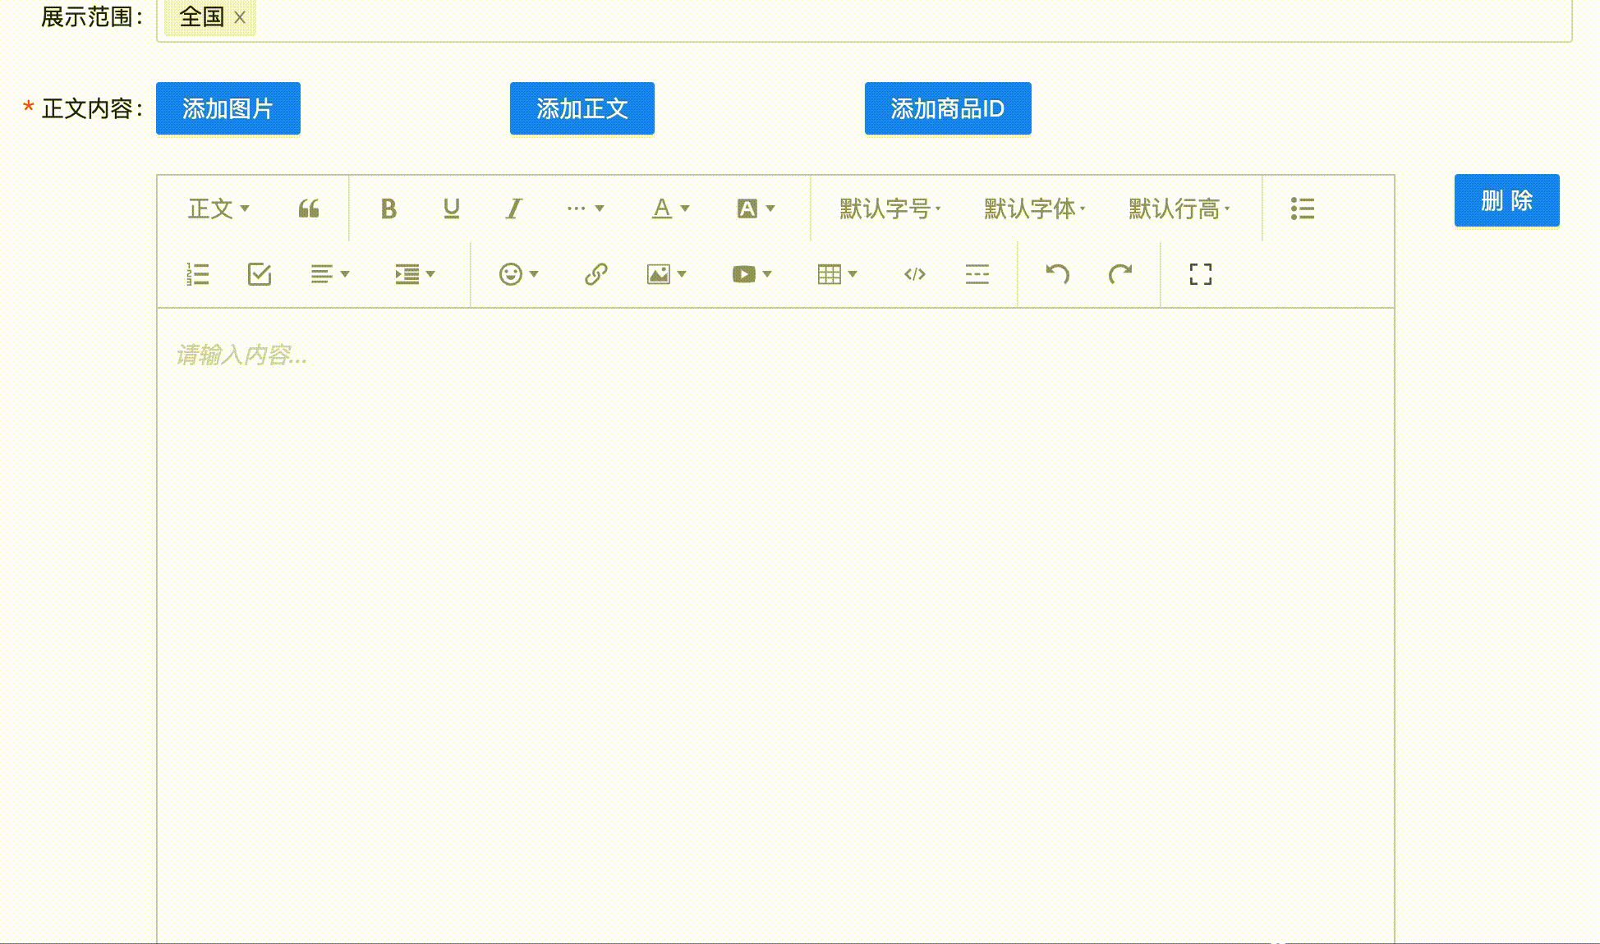Screen dimensions: 1600x944
Task: Insert a video
Action: pos(744,274)
